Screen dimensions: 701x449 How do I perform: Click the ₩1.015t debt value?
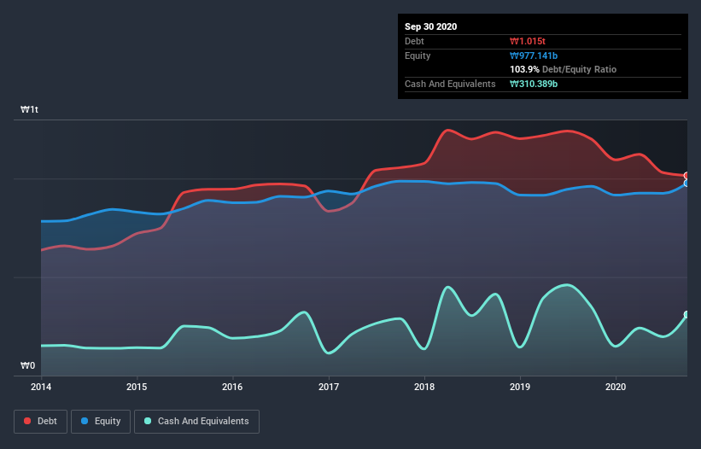pos(528,42)
